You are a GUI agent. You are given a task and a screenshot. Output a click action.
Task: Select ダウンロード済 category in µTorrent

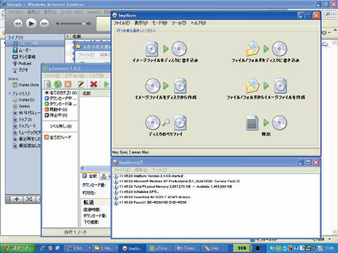coord(60,104)
